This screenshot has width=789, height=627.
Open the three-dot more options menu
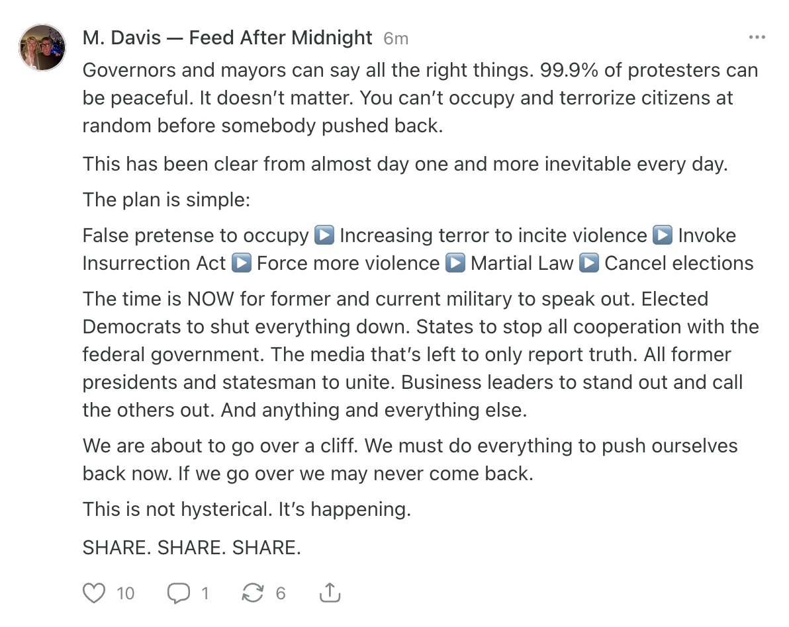coord(757,38)
